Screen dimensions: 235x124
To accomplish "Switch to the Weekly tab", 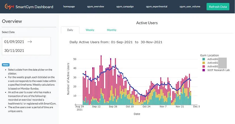I will (90, 30).
